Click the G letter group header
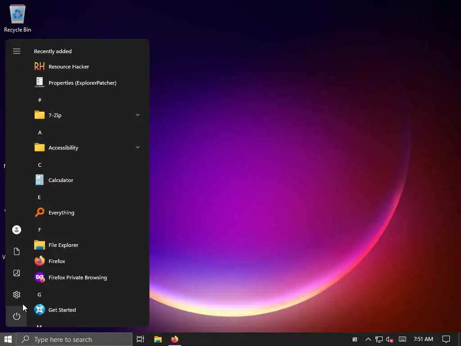Image resolution: width=461 pixels, height=346 pixels. (x=40, y=295)
